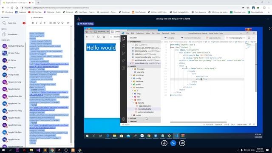Viewport: 272px width, 153px height.
Task: Open meeting options three-dot menu
Action: click(268, 19)
